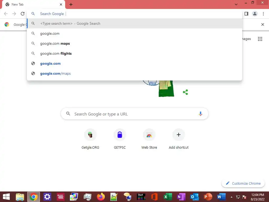Click Add shortcut plus tile
Viewport: 269px width, 202px height.
(179, 139)
